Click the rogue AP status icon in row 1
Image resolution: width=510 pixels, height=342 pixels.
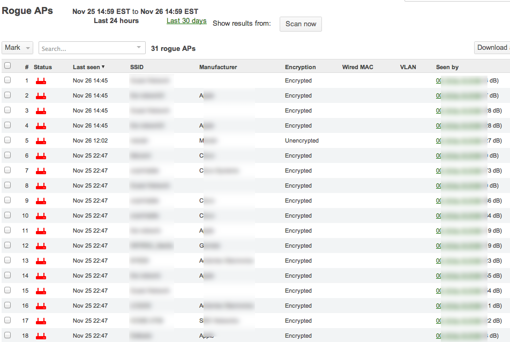coord(41,81)
